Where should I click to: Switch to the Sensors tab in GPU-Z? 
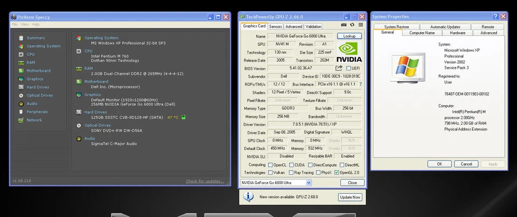tap(275, 26)
